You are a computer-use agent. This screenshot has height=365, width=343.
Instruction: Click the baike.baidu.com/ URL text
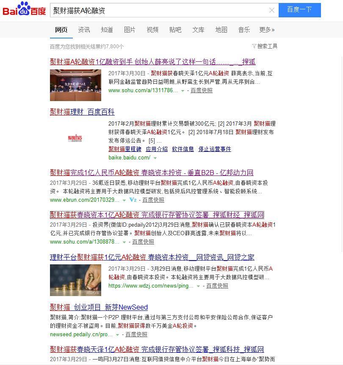129,158
